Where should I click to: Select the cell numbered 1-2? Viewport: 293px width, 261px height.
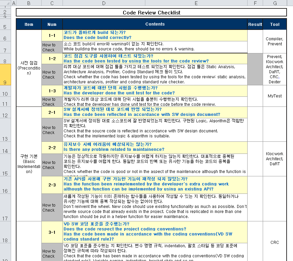52,58
